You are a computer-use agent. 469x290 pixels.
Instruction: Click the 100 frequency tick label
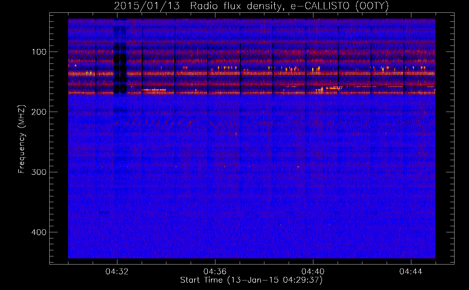click(x=39, y=52)
